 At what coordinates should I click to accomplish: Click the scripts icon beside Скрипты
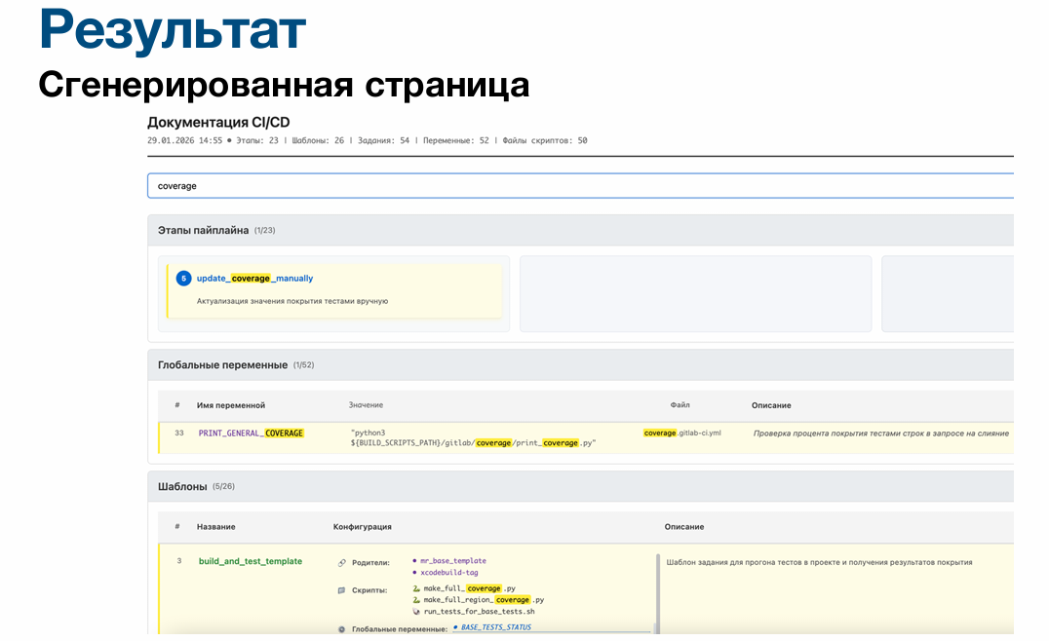click(342, 590)
